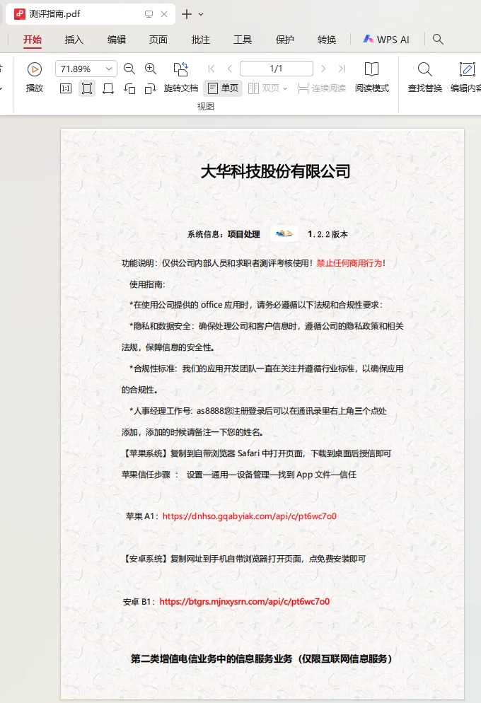Go to first page arrow
This screenshot has width=481, height=703.
(x=211, y=69)
